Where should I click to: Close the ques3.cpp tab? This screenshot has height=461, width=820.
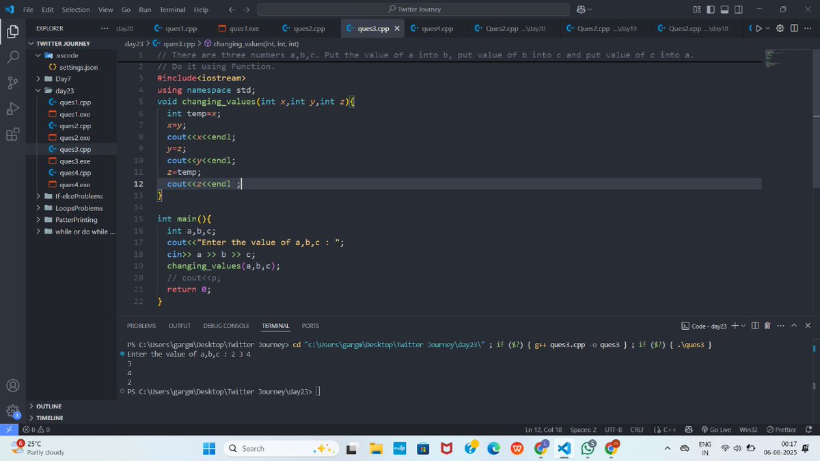397,29
